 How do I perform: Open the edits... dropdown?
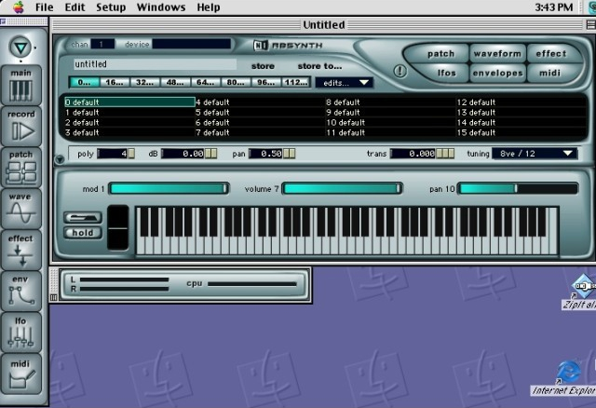pyautogui.click(x=345, y=83)
